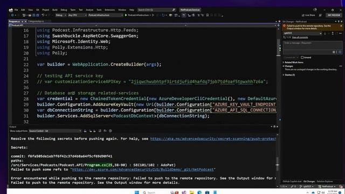The image size is (345, 194).
Task: Click the line with WebApplication.CreateBuilder(args)
Action: tap(99, 65)
